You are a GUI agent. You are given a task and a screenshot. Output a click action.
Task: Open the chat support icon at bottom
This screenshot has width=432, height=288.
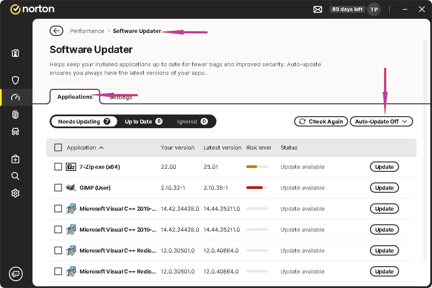[16, 273]
